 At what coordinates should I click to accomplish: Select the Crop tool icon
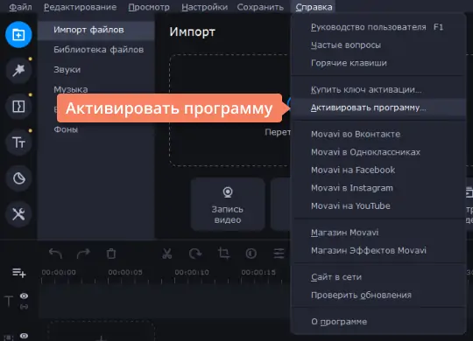[223, 254]
